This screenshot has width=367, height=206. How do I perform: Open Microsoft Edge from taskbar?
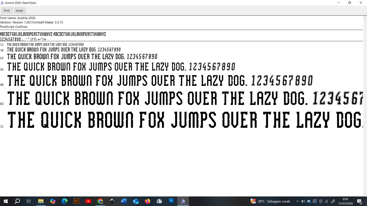pos(65,201)
